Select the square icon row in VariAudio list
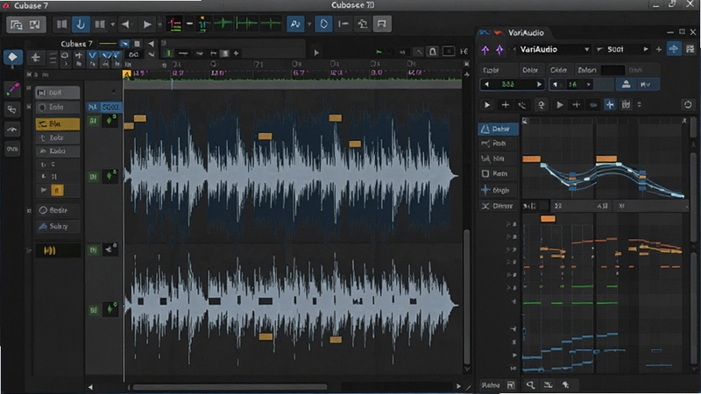 (499, 173)
